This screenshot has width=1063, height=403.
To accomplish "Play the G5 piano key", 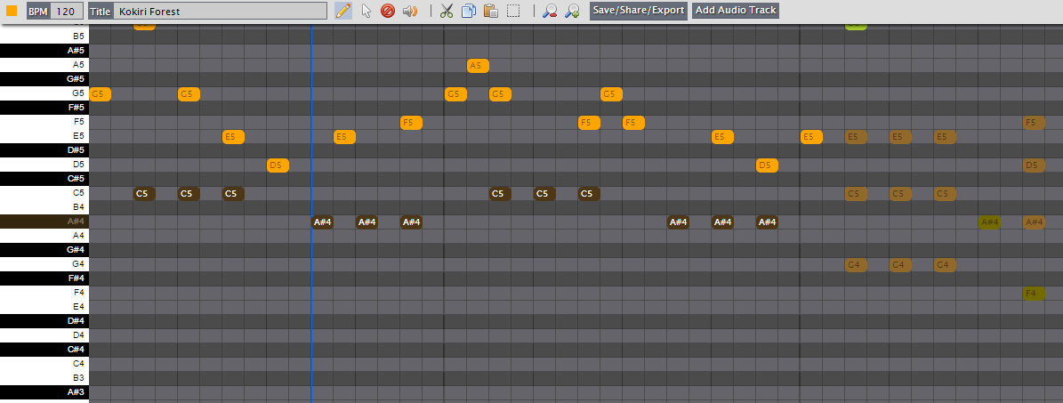I will [44, 93].
